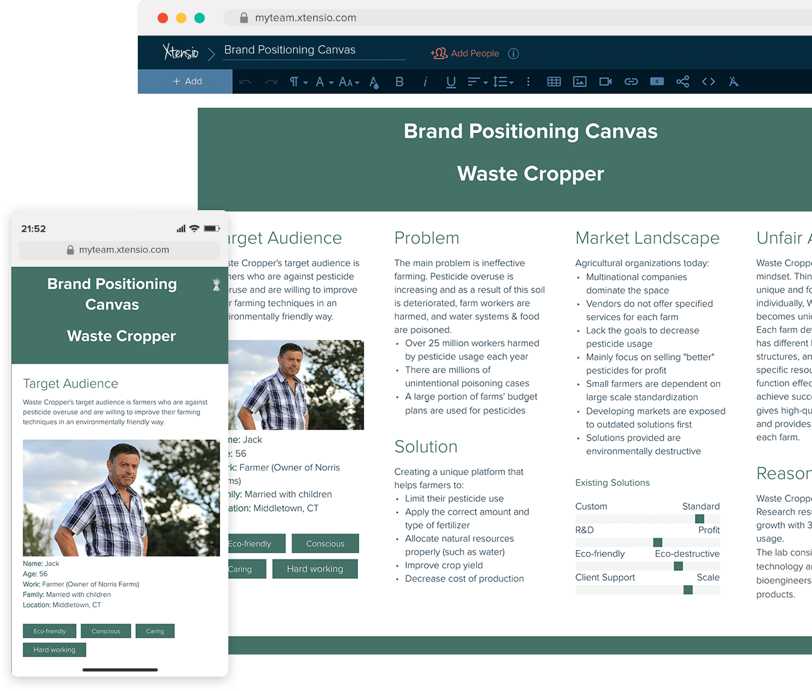Click the Xtensio logo
Screen dimensions: 812x691
point(180,52)
